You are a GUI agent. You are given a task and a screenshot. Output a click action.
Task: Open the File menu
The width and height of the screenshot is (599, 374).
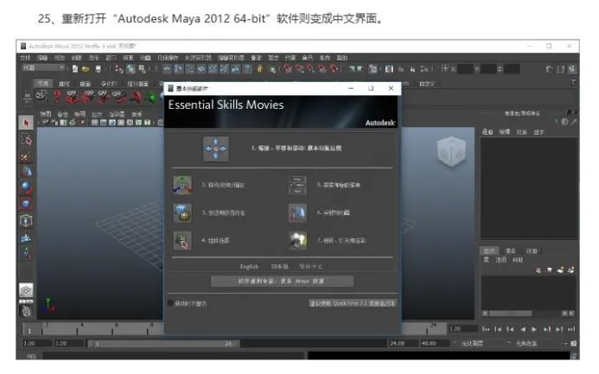click(x=25, y=58)
